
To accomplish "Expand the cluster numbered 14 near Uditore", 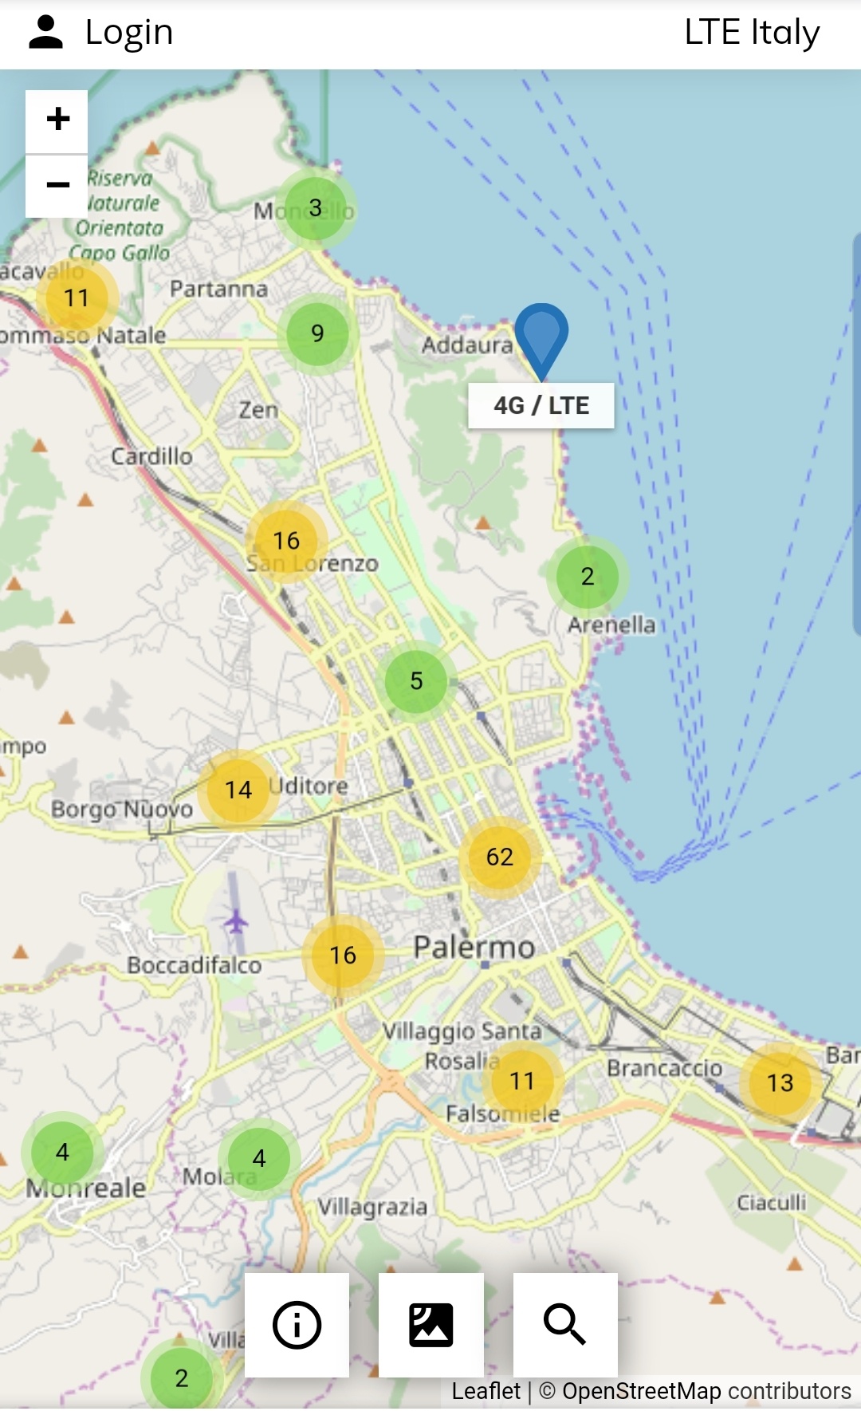I will click(238, 790).
